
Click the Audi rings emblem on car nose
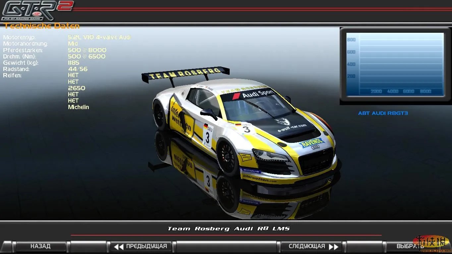(x=317, y=148)
